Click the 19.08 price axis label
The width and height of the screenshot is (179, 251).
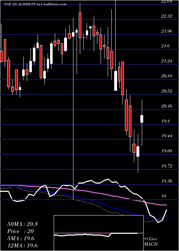click(166, 151)
